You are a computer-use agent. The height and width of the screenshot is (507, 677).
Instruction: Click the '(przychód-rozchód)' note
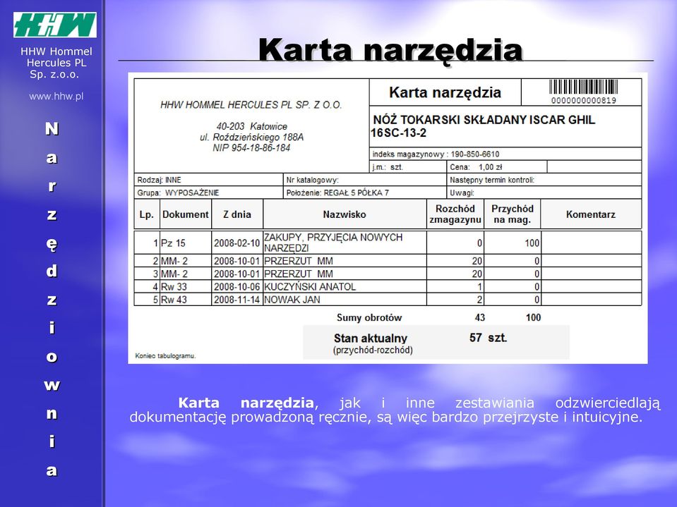[373, 350]
